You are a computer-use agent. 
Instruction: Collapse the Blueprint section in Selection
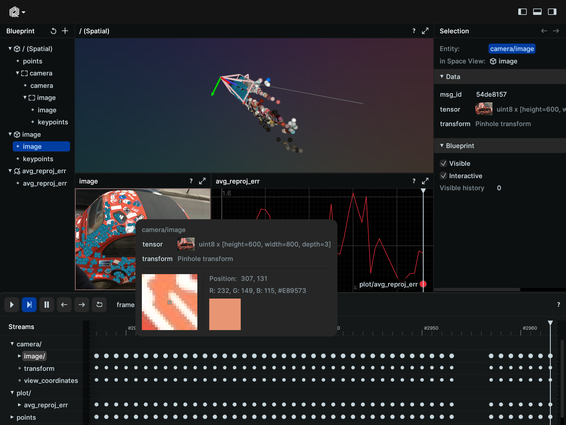[442, 146]
